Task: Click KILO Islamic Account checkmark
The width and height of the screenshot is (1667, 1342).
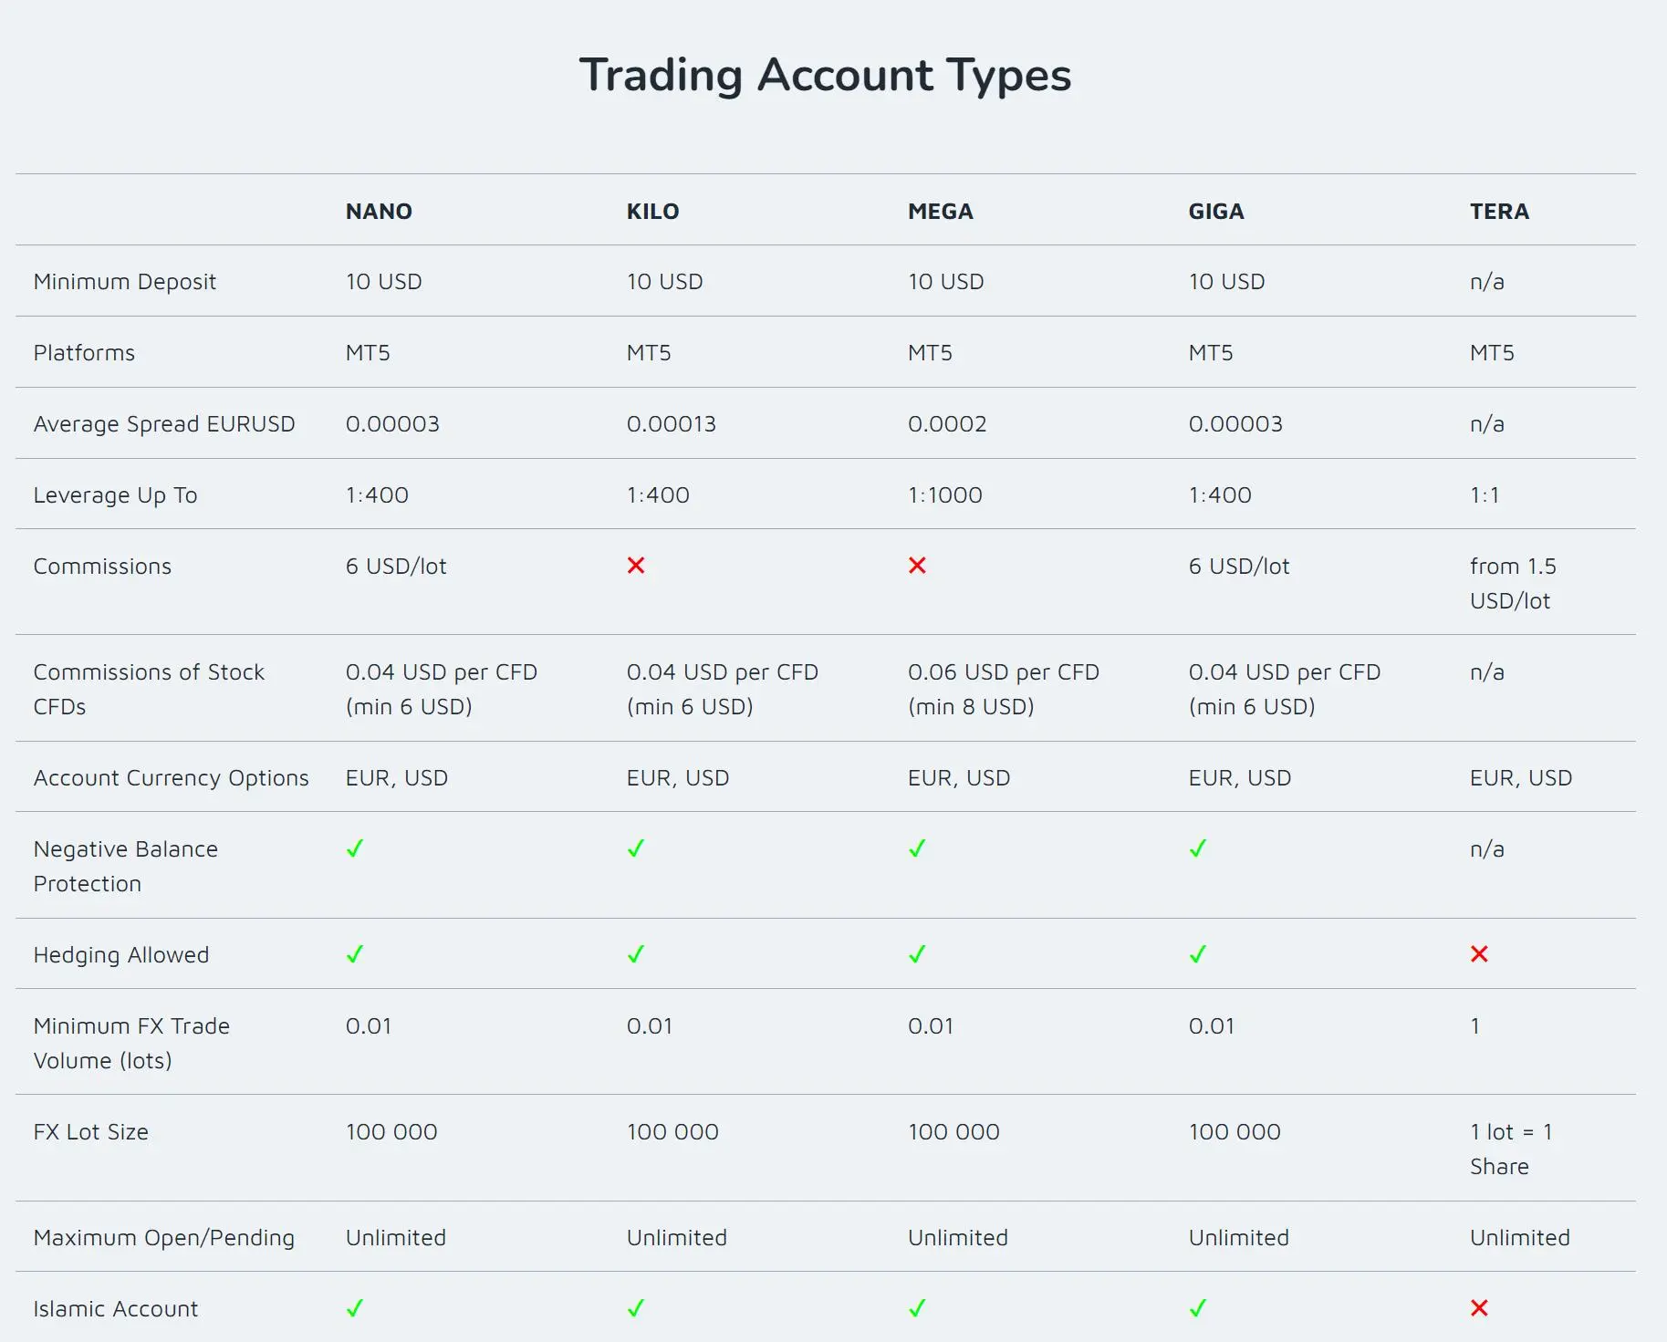Action: [636, 1308]
